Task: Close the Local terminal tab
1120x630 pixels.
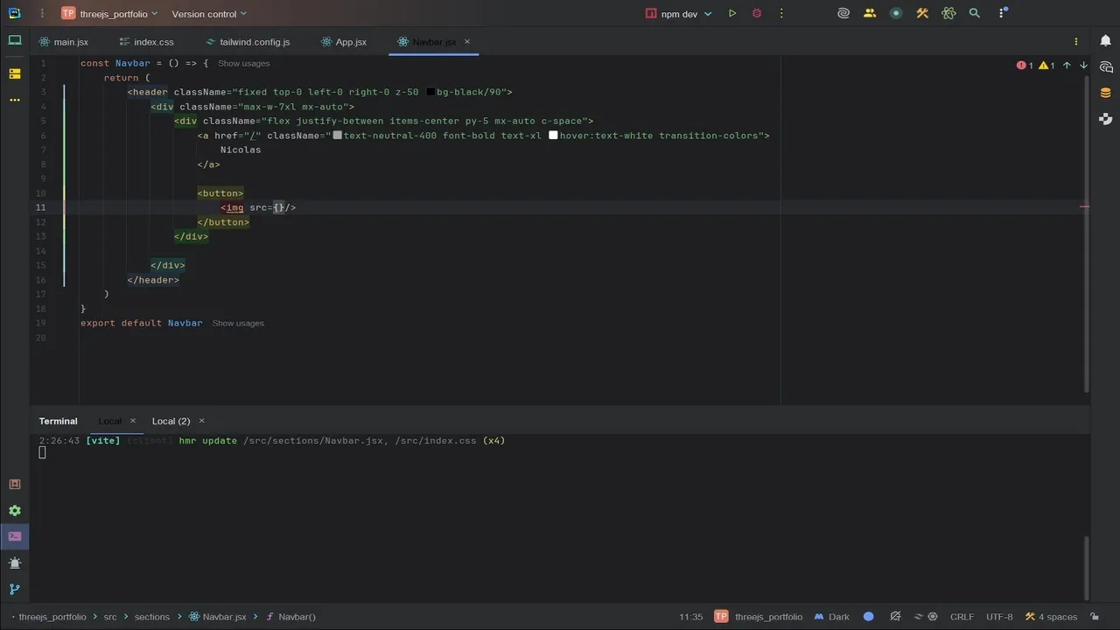Action: click(x=133, y=421)
